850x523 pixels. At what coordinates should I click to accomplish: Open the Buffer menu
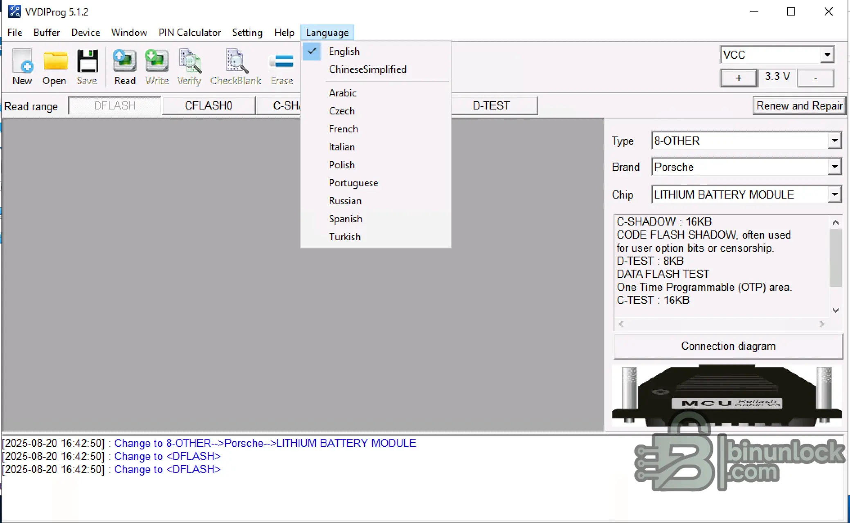(x=47, y=33)
